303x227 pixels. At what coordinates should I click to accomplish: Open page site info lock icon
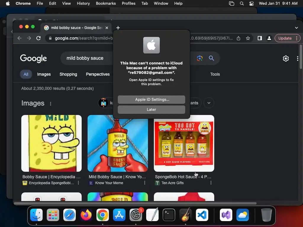click(50, 38)
